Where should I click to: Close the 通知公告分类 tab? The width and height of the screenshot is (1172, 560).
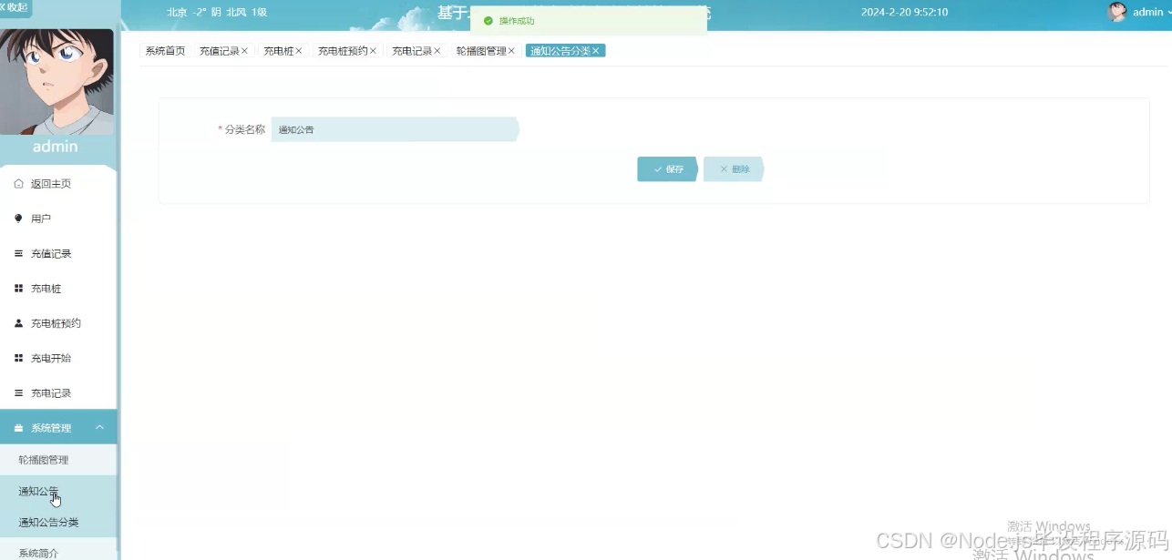tap(596, 51)
